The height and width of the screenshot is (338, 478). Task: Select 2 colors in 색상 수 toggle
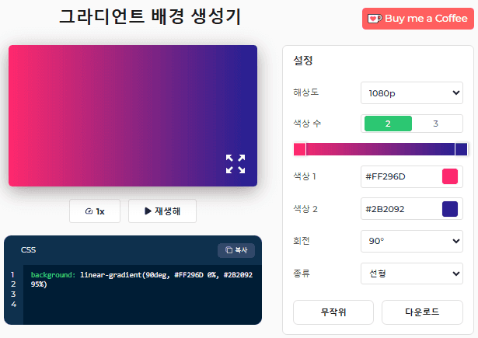click(x=388, y=124)
